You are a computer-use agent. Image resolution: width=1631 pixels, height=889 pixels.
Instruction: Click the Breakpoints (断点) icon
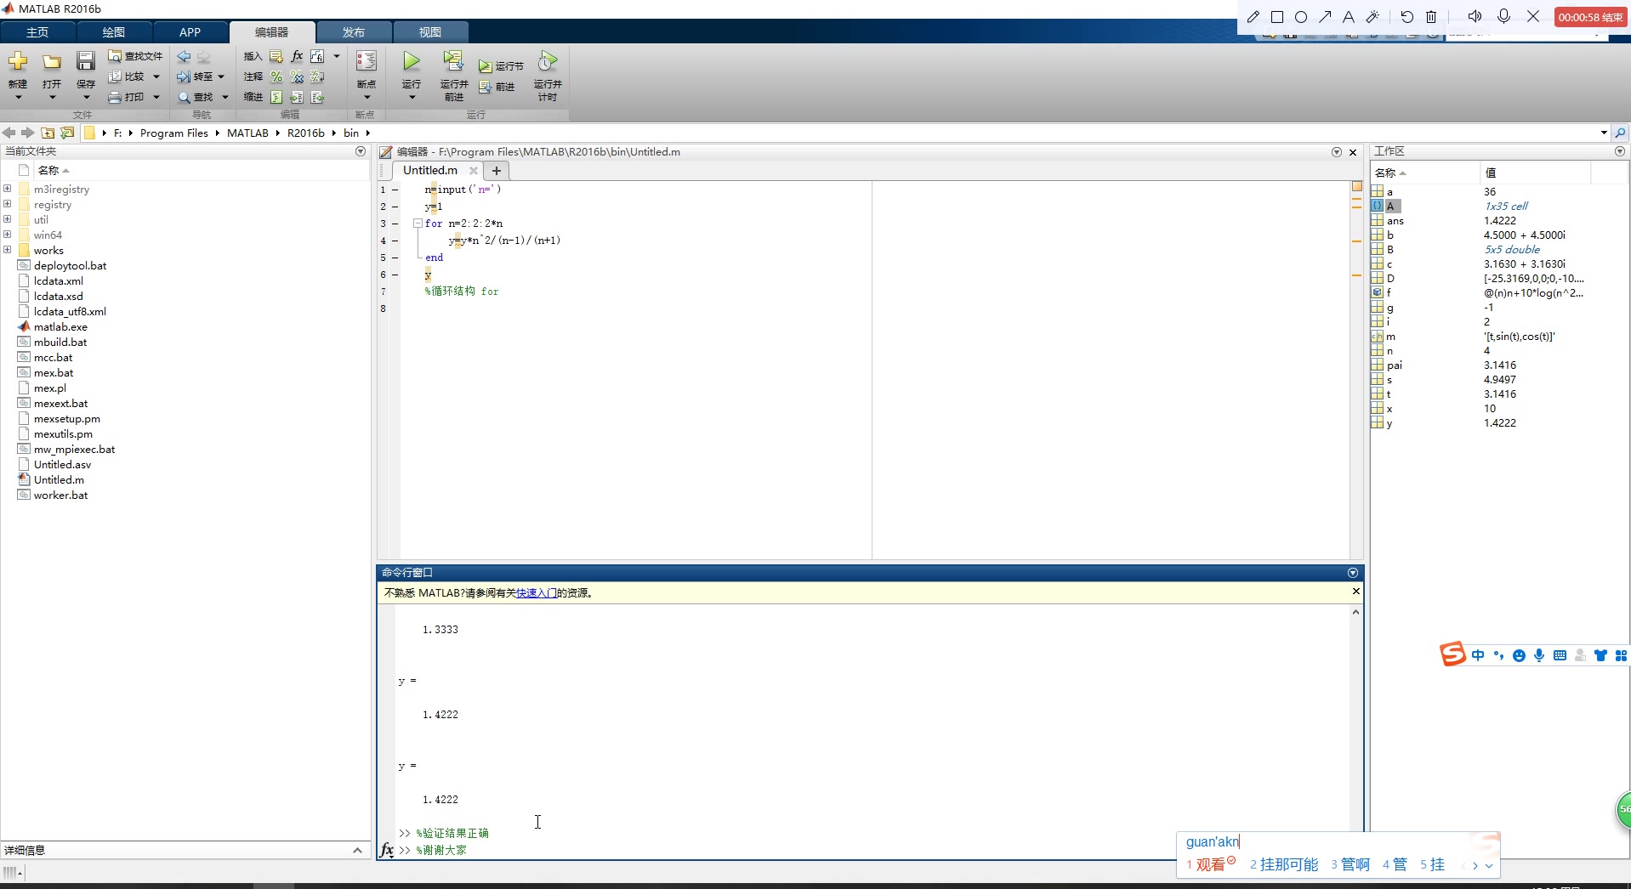pos(367,61)
